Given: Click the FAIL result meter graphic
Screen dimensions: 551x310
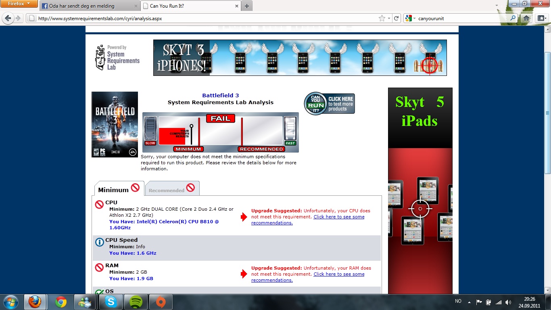Looking at the screenshot, I should point(221,132).
